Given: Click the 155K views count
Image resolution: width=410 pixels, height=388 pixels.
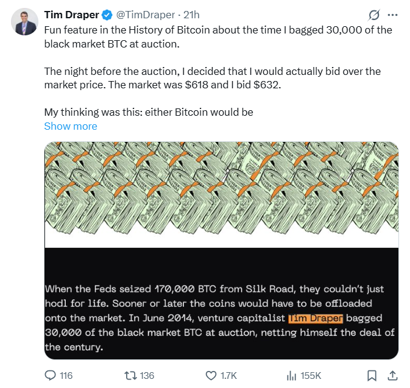Looking at the screenshot, I should click(311, 375).
